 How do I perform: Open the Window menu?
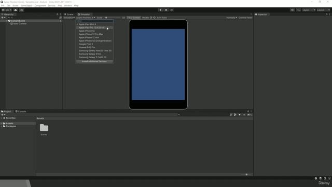[68, 6]
